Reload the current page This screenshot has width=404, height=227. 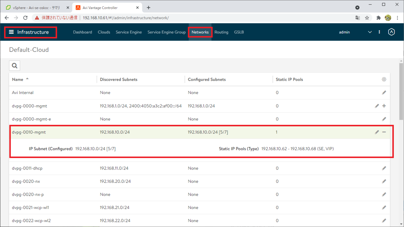point(25,18)
